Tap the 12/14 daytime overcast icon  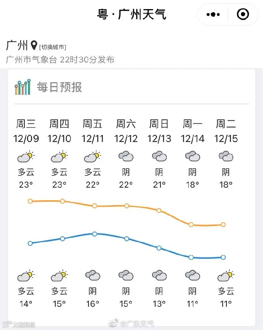point(192,156)
